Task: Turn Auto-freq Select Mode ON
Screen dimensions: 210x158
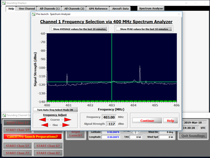Action: (55, 110)
